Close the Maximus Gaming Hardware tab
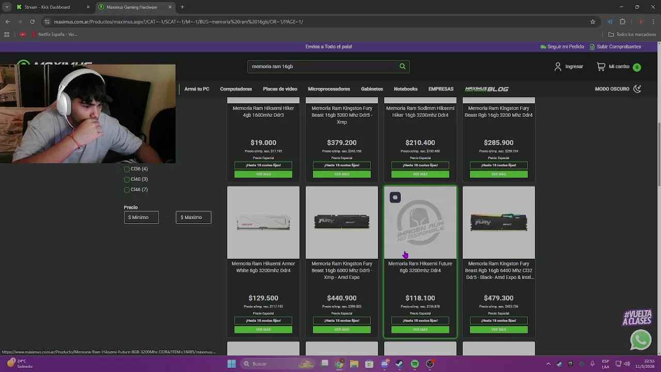The width and height of the screenshot is (661, 372). point(170,7)
